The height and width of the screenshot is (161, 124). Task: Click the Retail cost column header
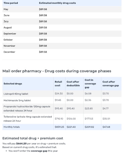(x=58, y=84)
